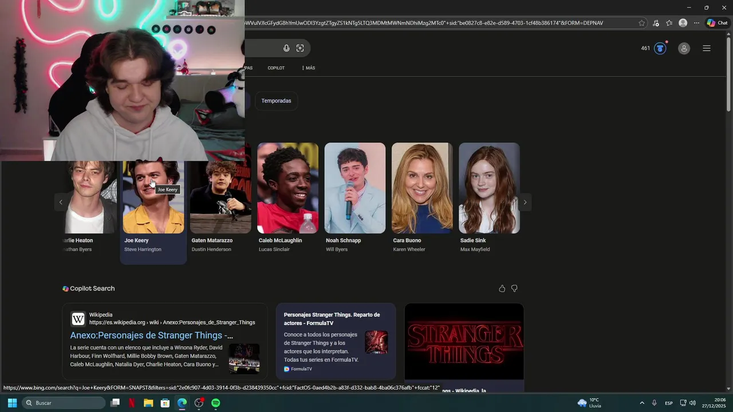
Task: Start a voice search with the microphone icon
Action: [x=286, y=48]
